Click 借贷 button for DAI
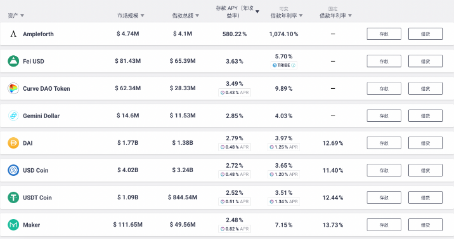The width and height of the screenshot is (454, 240). pos(425,143)
